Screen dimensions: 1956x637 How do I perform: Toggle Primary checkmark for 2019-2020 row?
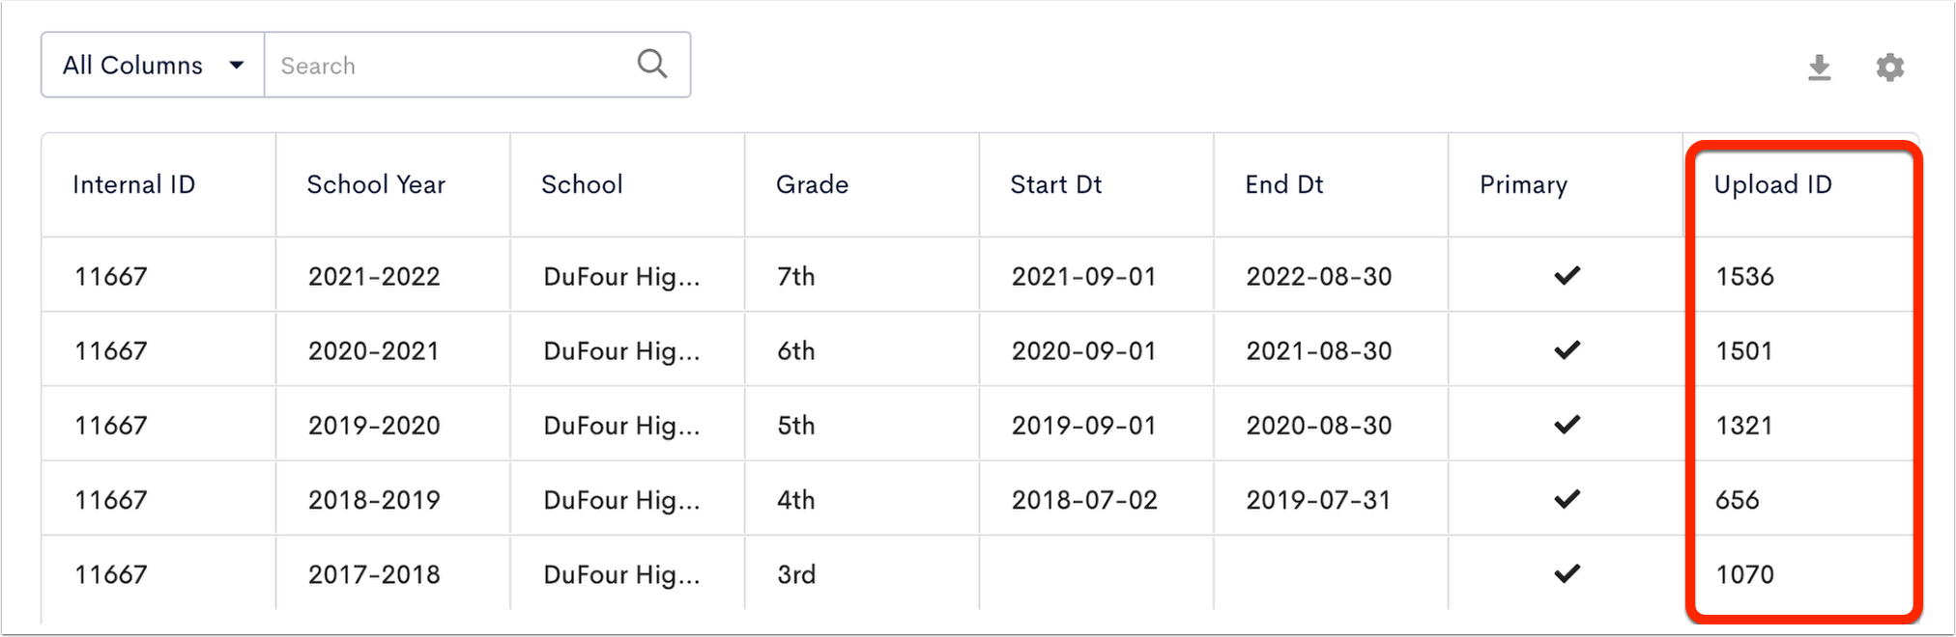1567,425
